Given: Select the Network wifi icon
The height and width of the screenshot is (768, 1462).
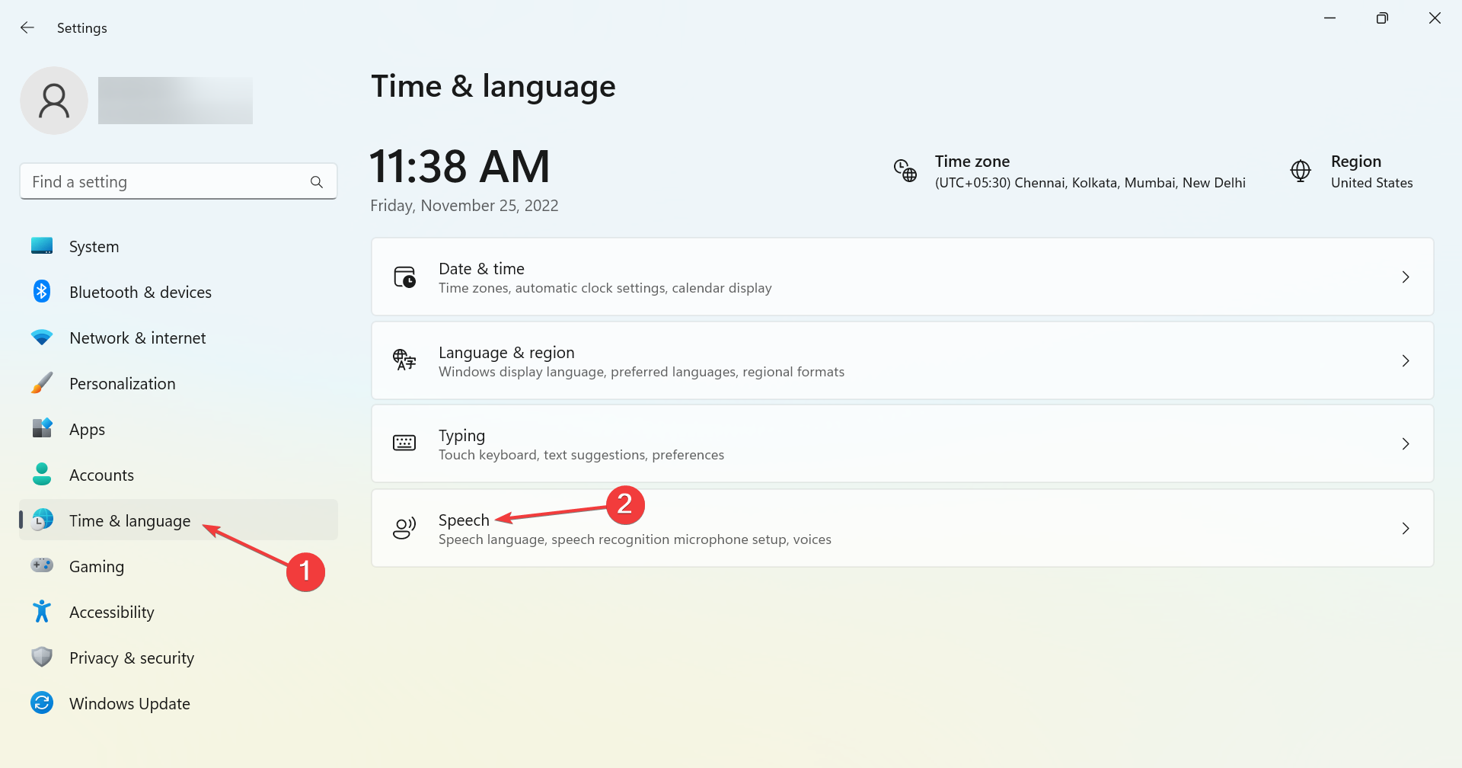Looking at the screenshot, I should (42, 338).
